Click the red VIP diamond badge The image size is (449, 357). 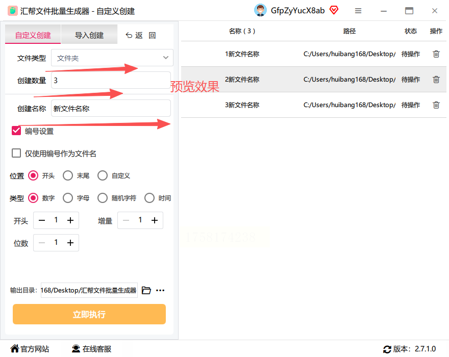(334, 10)
